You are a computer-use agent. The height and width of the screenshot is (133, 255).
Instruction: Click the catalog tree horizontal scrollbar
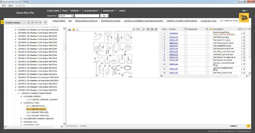click(33, 126)
